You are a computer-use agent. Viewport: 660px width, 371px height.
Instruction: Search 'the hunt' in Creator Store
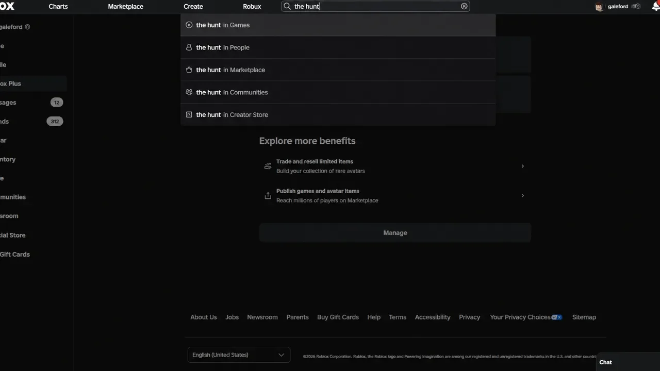click(338, 114)
